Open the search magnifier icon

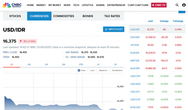click(177, 5)
